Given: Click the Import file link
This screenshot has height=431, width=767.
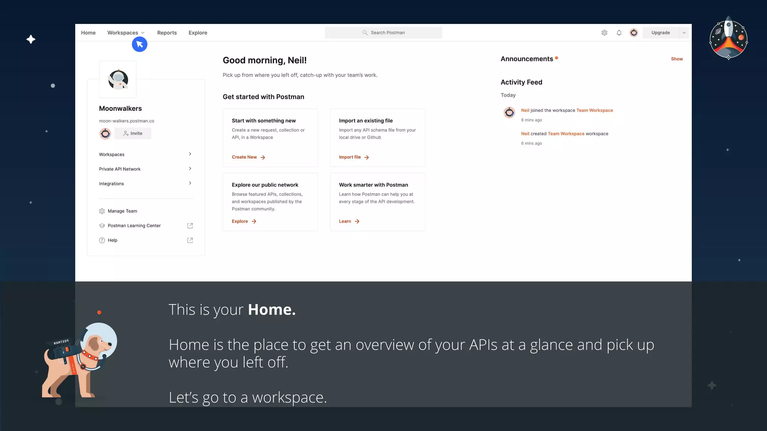Looking at the screenshot, I should [x=350, y=157].
